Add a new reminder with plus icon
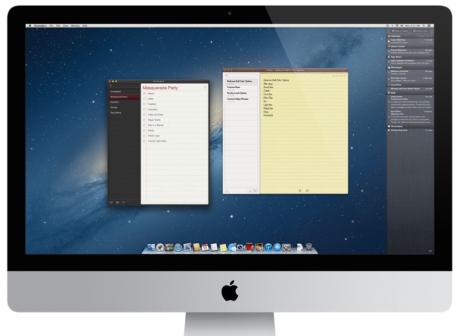The width and height of the screenshot is (459, 336). pyautogui.click(x=205, y=88)
